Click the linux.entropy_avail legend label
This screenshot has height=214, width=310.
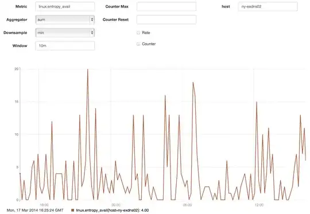(x=113, y=210)
